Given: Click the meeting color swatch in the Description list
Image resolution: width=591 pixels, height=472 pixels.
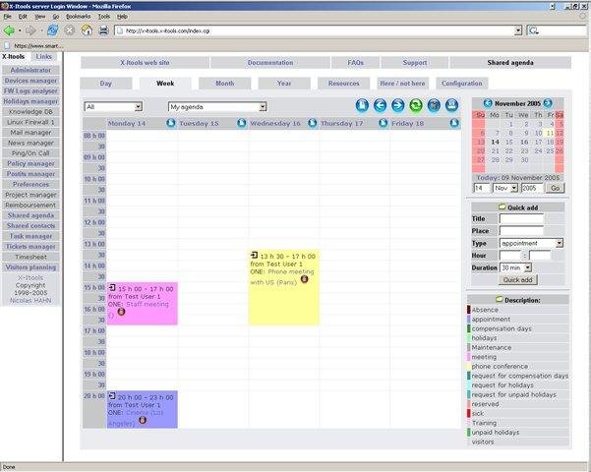Looking at the screenshot, I should pyautogui.click(x=469, y=357).
